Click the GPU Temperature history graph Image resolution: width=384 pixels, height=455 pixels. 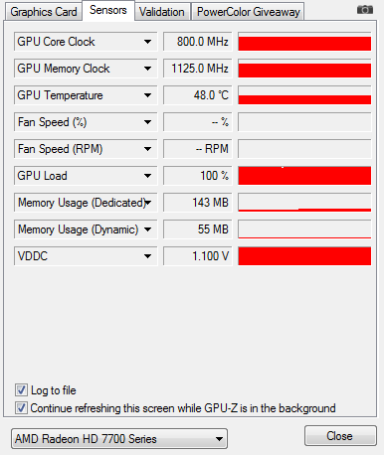point(304,95)
